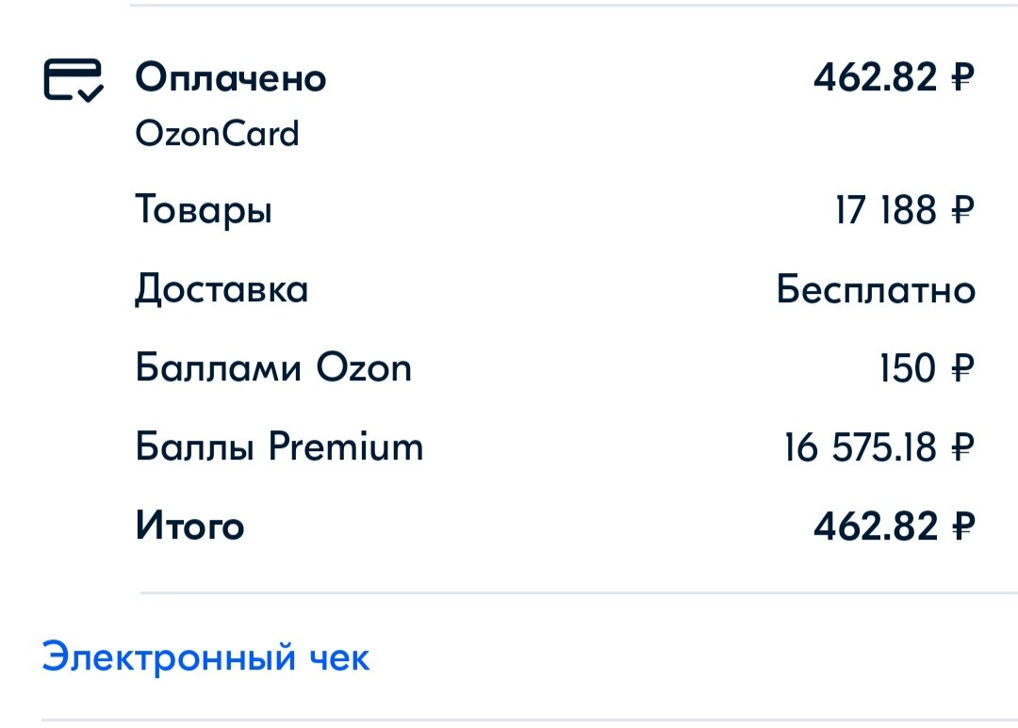1018x728 pixels.
Task: Select the Оплачено heading
Action: [x=231, y=78]
